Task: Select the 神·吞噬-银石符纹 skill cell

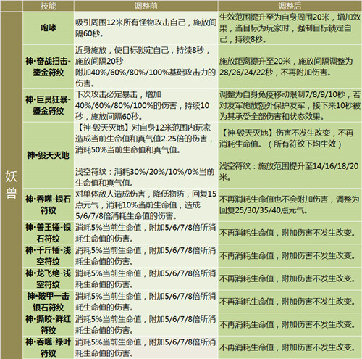Action: [x=49, y=205]
